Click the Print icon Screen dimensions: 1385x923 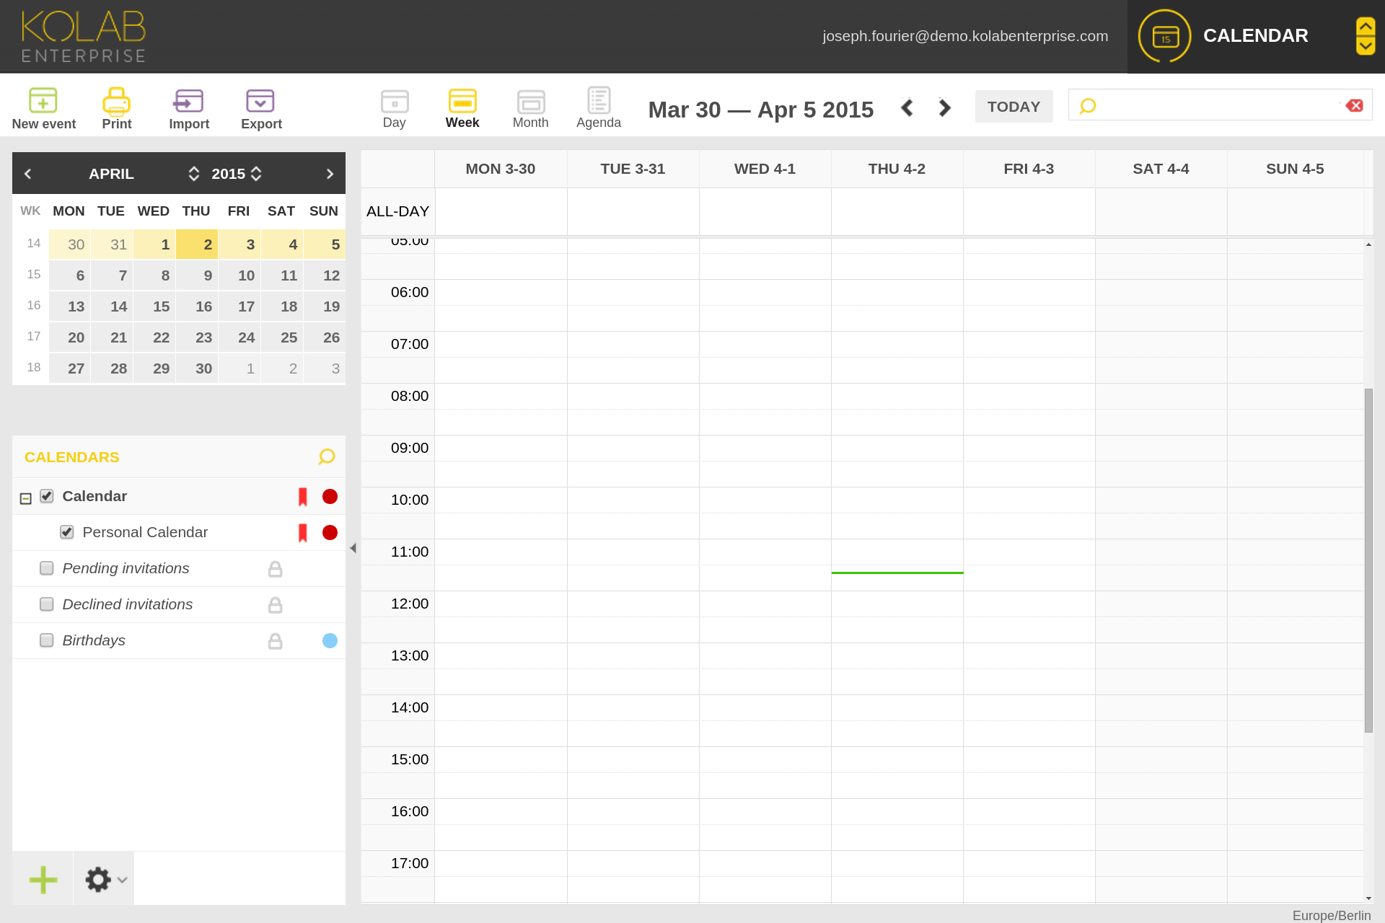coord(116,101)
